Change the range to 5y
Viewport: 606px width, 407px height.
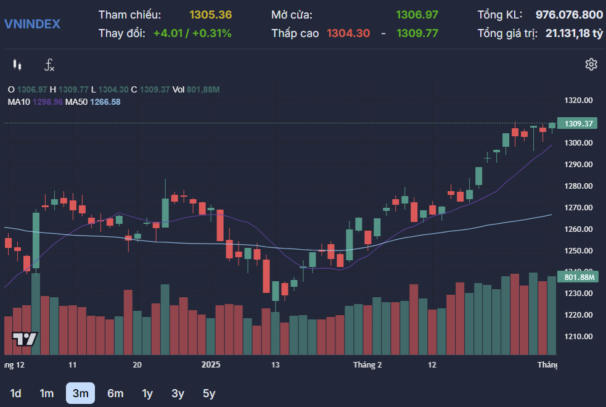tap(209, 393)
